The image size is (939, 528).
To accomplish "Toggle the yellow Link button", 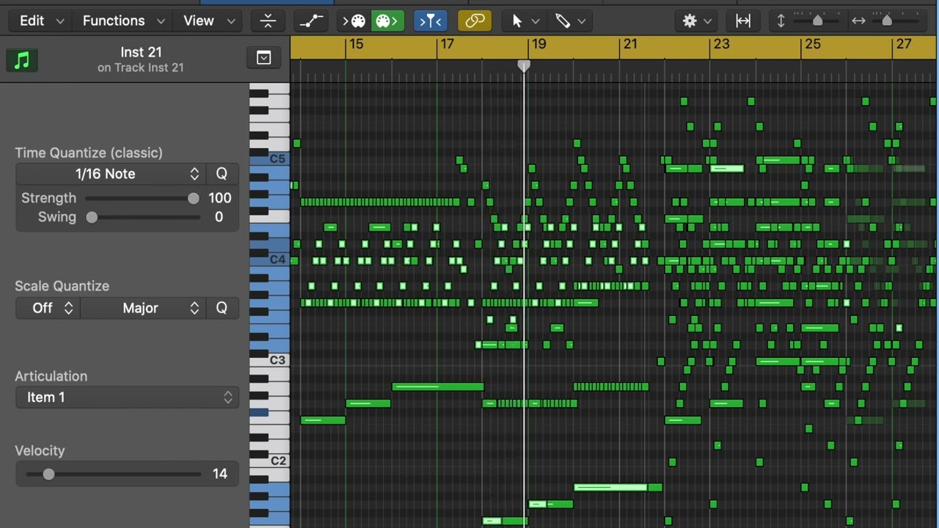I will point(475,21).
